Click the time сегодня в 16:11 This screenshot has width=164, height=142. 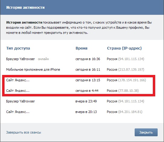pyautogui.click(x=88, y=69)
